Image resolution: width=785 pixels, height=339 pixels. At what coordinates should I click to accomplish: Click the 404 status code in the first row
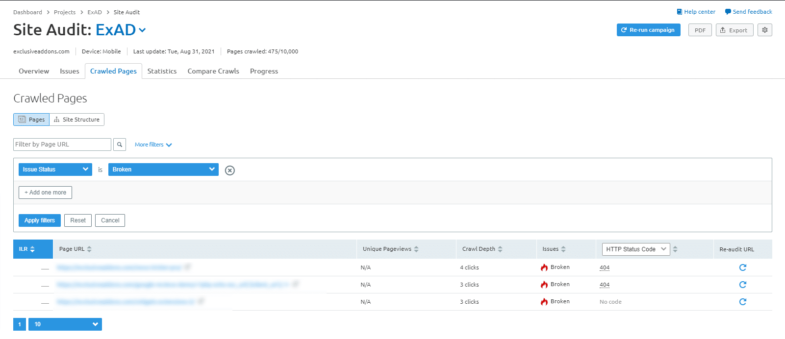(x=605, y=267)
